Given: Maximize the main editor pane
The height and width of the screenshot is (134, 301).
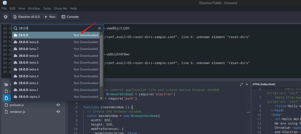Looking at the screenshot, I should coord(241,84).
